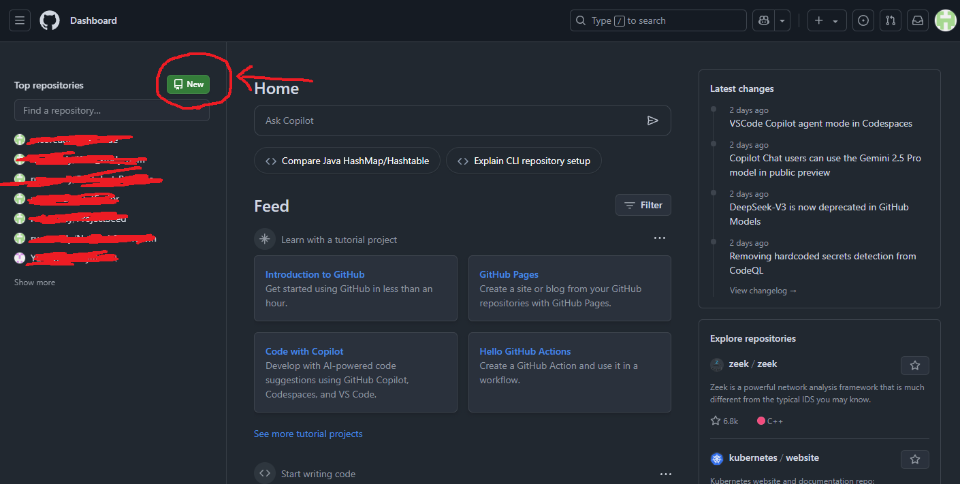960x484 pixels.
Task: Click the Ask Copilot input box
Action: click(x=462, y=120)
